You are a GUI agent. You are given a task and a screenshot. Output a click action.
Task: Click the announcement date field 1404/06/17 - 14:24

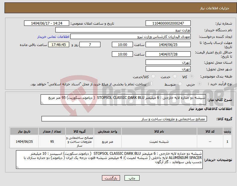click(47, 23)
